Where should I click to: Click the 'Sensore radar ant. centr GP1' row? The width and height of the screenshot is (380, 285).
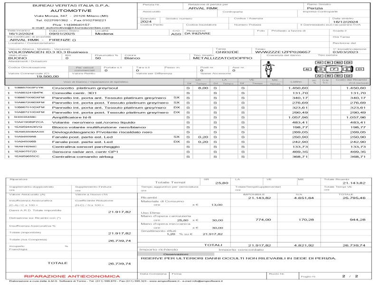point(85,152)
